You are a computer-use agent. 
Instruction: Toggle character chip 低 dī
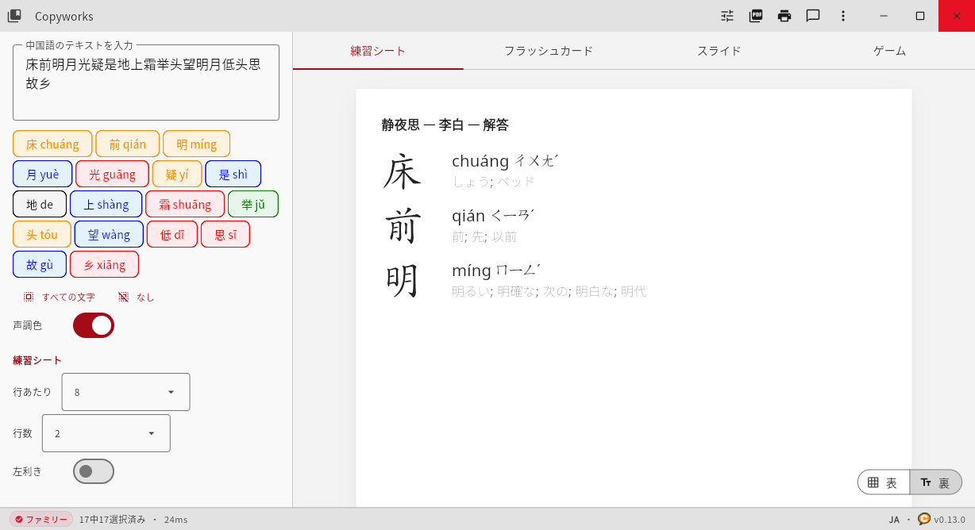click(x=172, y=234)
